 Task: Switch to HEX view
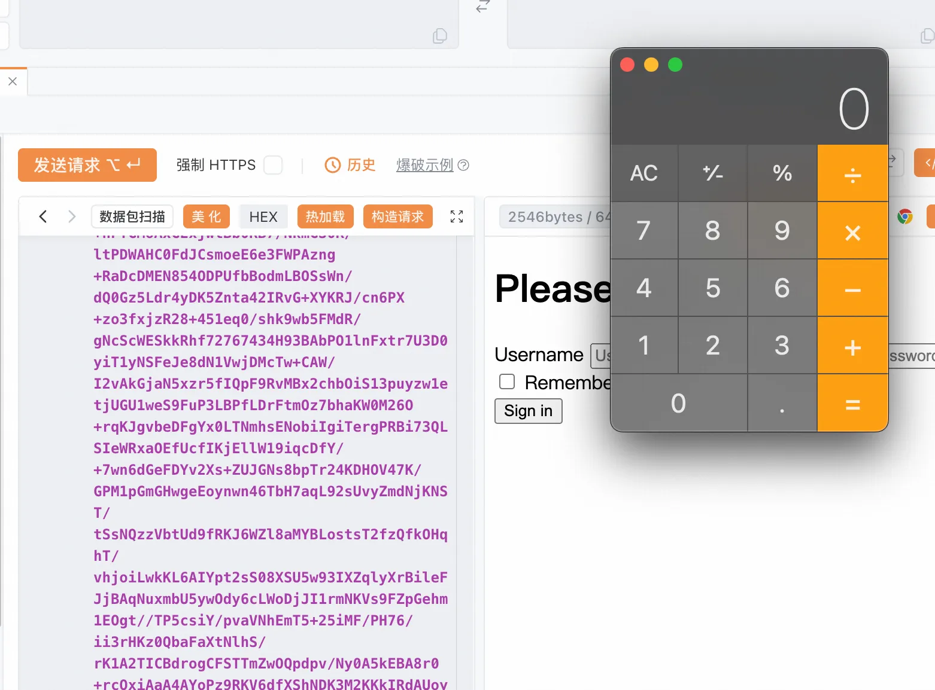[263, 216]
